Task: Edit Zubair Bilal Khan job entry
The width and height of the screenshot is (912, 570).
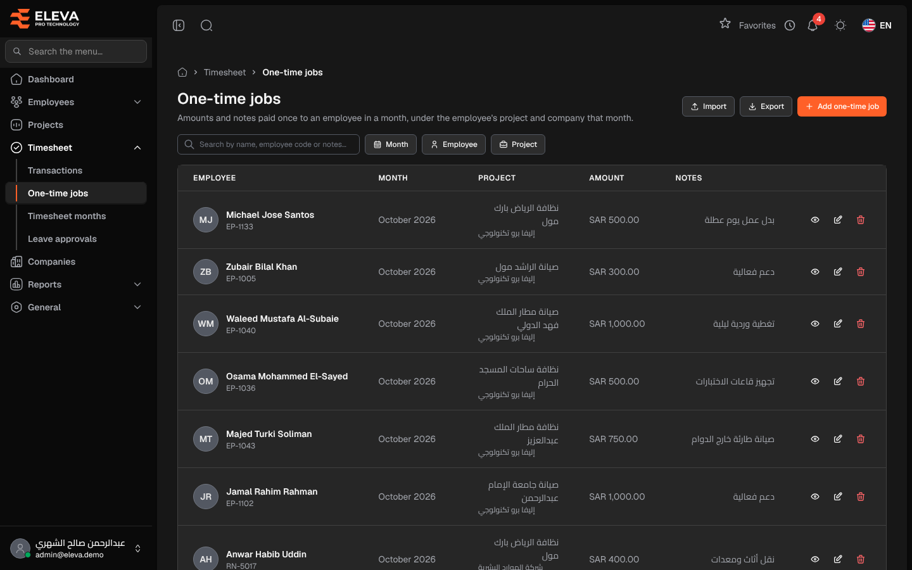Action: [x=838, y=272]
